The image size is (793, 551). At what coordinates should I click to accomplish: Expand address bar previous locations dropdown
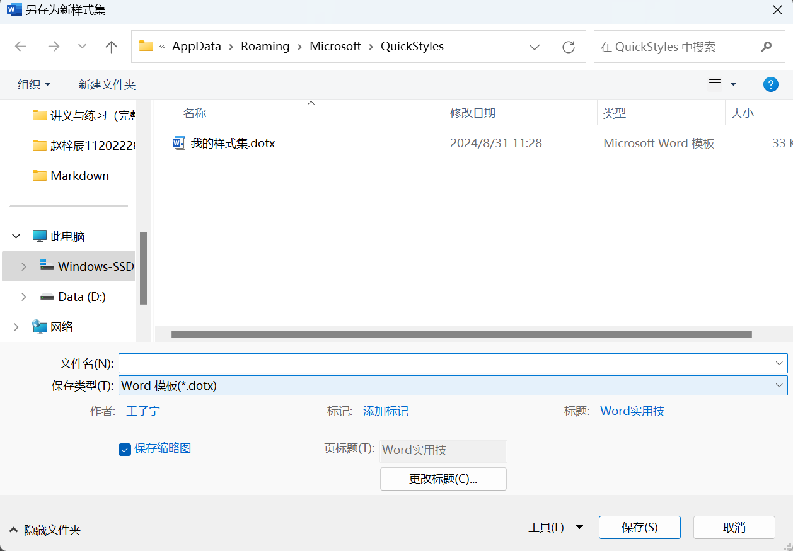click(x=535, y=47)
